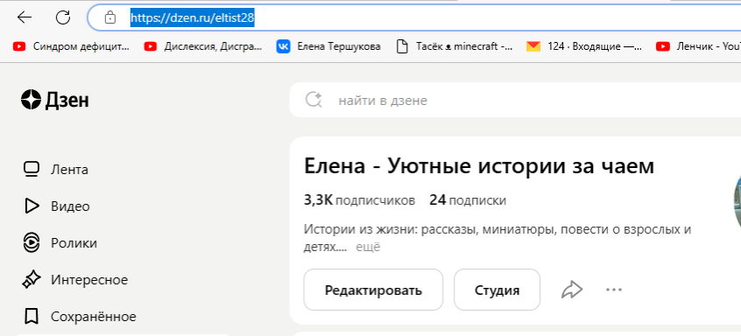Viewport: 741px width, 336px height.
Task: Open the Студия button
Action: [x=498, y=290]
